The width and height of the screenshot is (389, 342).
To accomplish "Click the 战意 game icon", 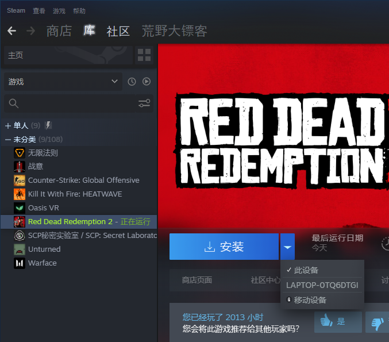I will coord(20,167).
